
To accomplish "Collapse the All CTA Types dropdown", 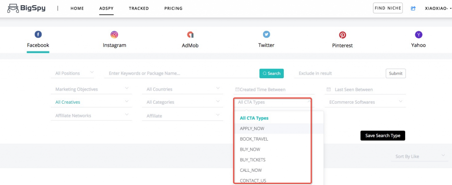I will [x=273, y=102].
